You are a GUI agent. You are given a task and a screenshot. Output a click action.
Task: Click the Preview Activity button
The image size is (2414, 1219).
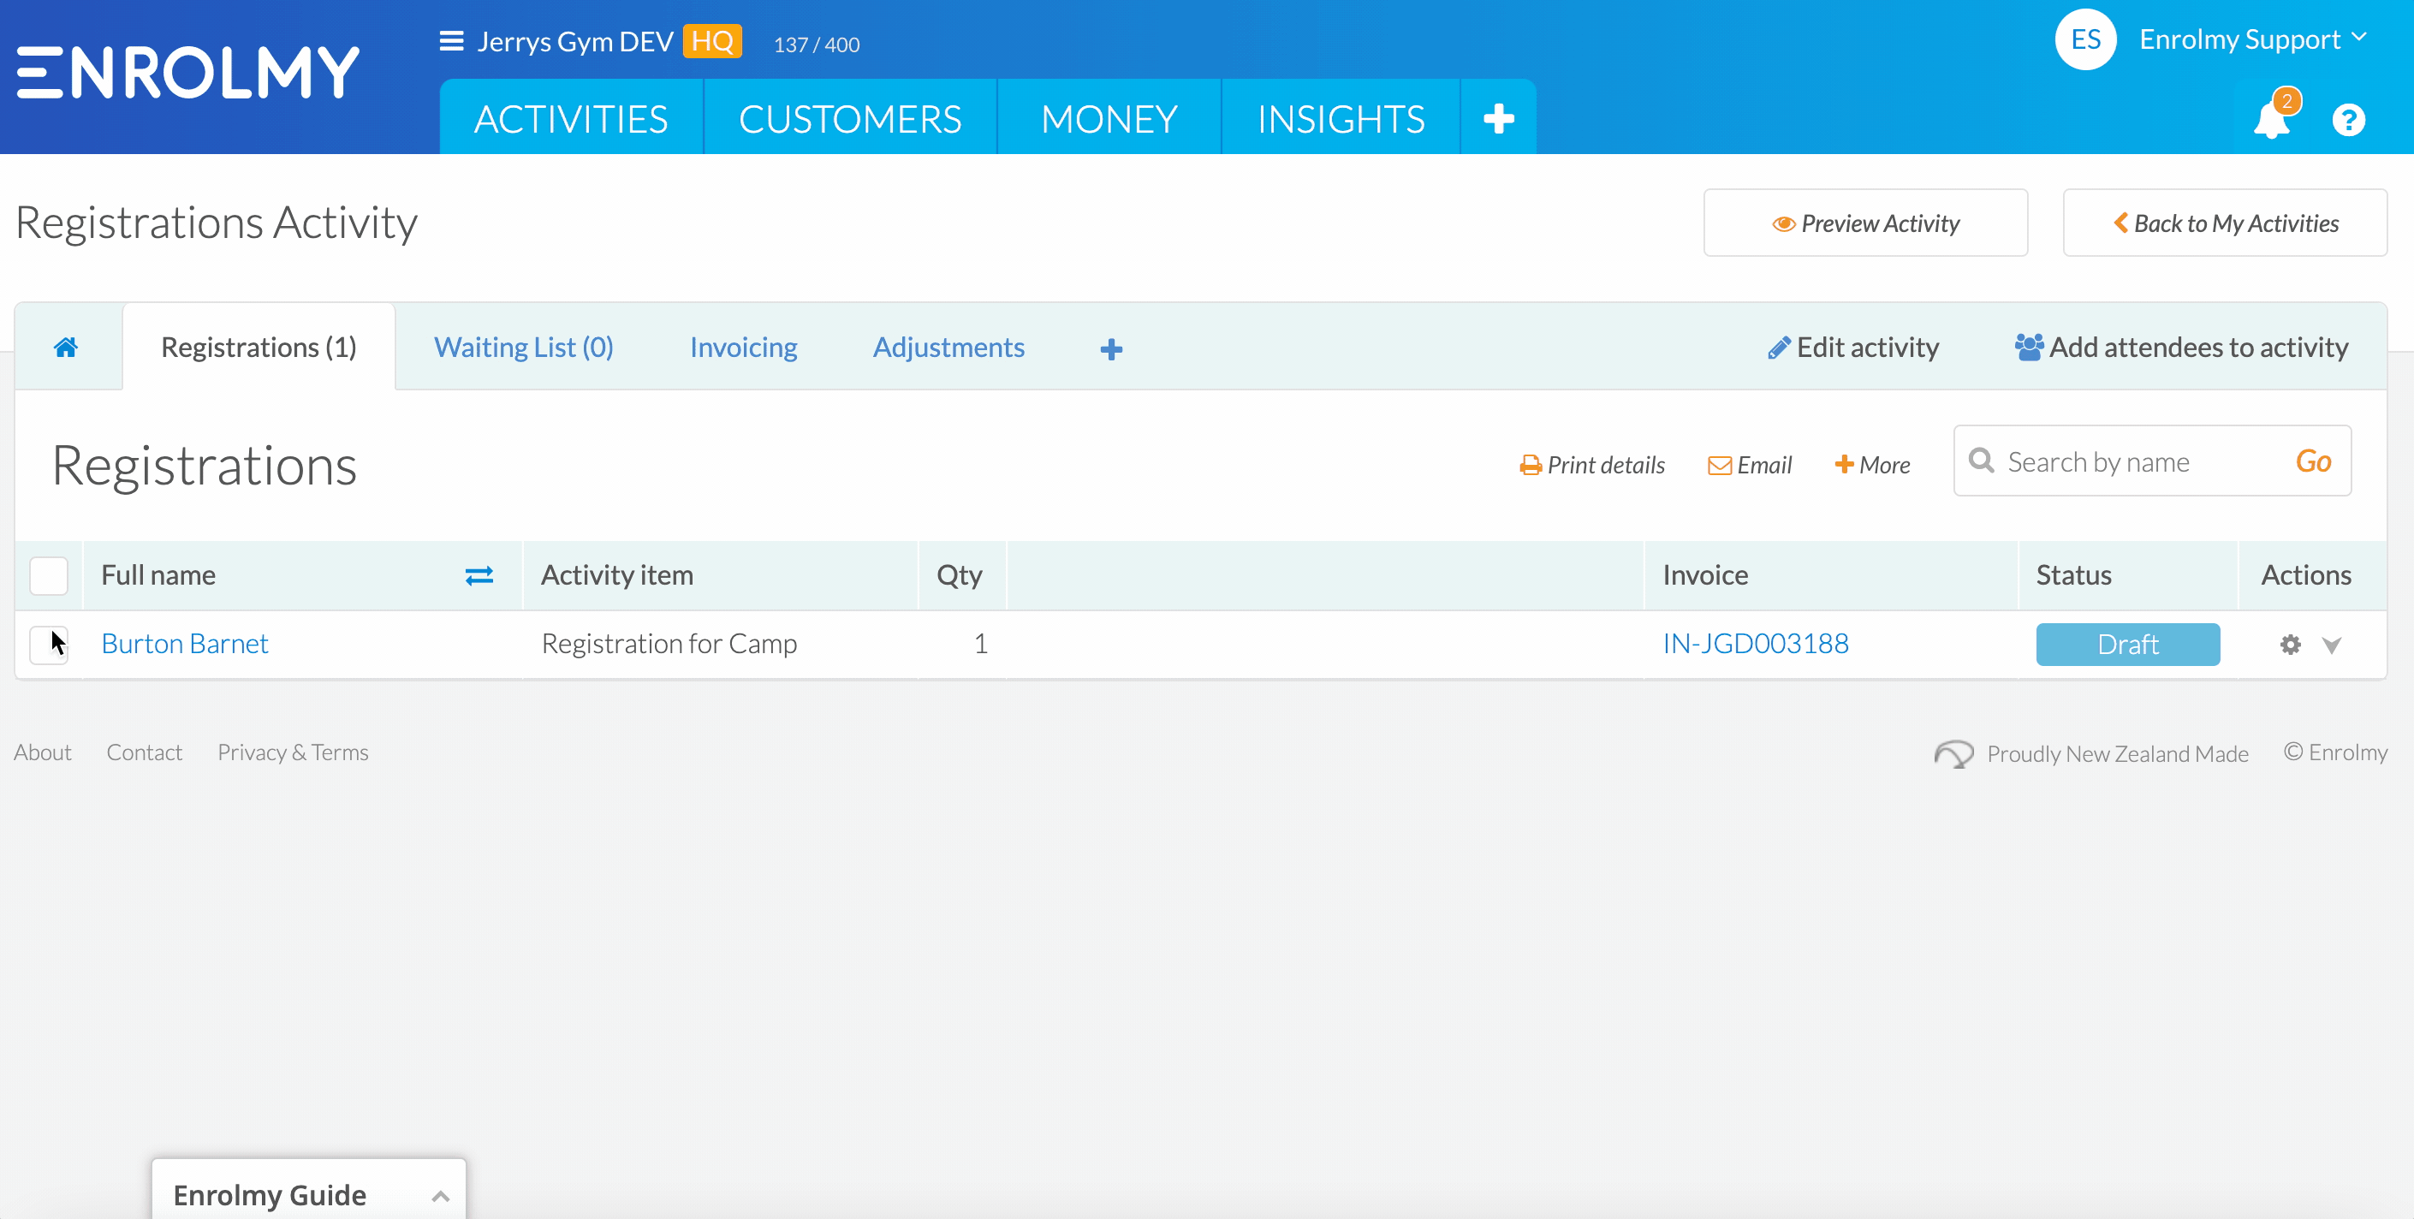click(1864, 223)
